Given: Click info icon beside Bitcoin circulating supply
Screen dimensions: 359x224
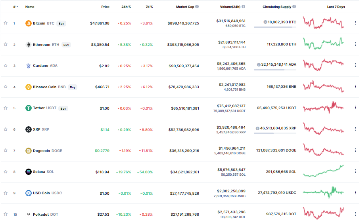Looking at the screenshot, I should (x=265, y=22).
